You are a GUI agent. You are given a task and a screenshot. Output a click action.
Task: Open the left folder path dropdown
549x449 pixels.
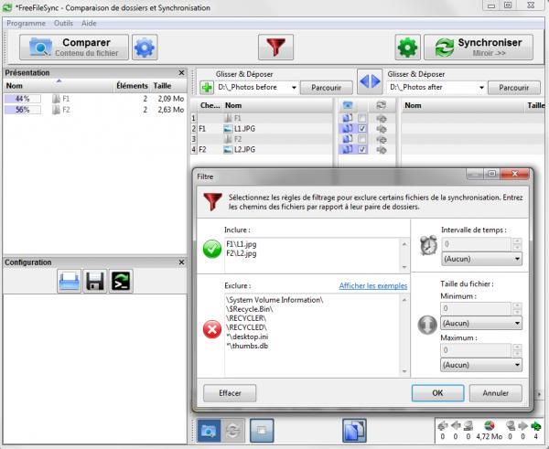click(x=294, y=88)
